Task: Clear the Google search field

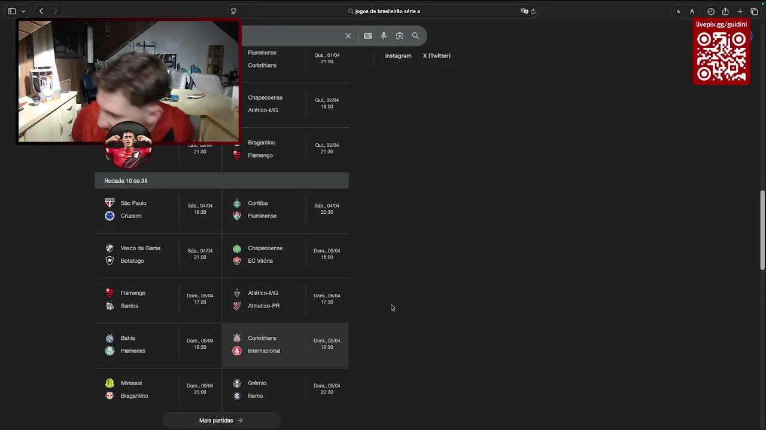Action: pos(348,36)
